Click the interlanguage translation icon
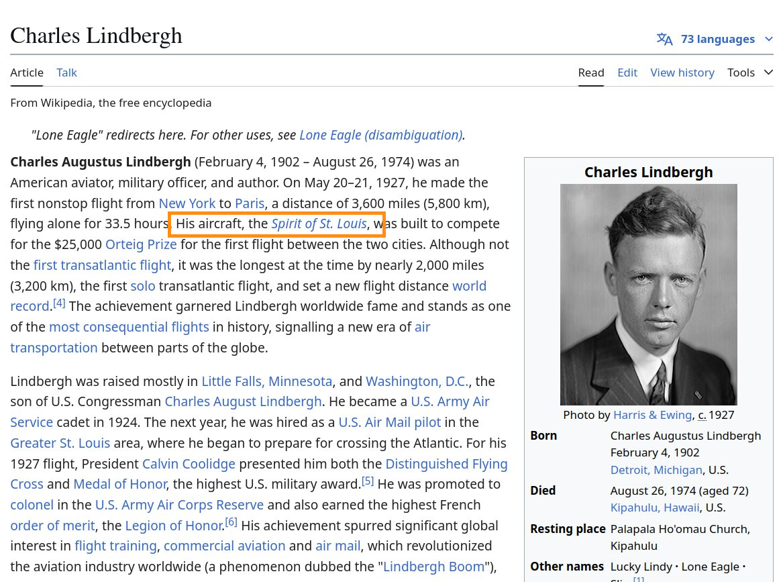Screen dimensions: 781x582 click(x=665, y=39)
